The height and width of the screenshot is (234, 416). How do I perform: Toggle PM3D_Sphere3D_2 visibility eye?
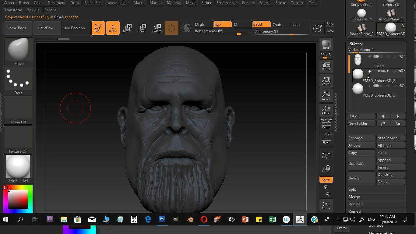pos(402,71)
